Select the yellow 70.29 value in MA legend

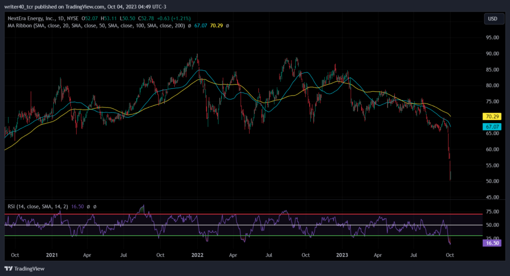click(216, 25)
